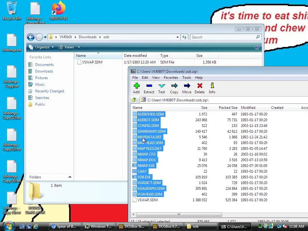The width and height of the screenshot is (308, 231).
Task: Select SOB.EXE in the 7-Zip list
Action: [144, 177]
